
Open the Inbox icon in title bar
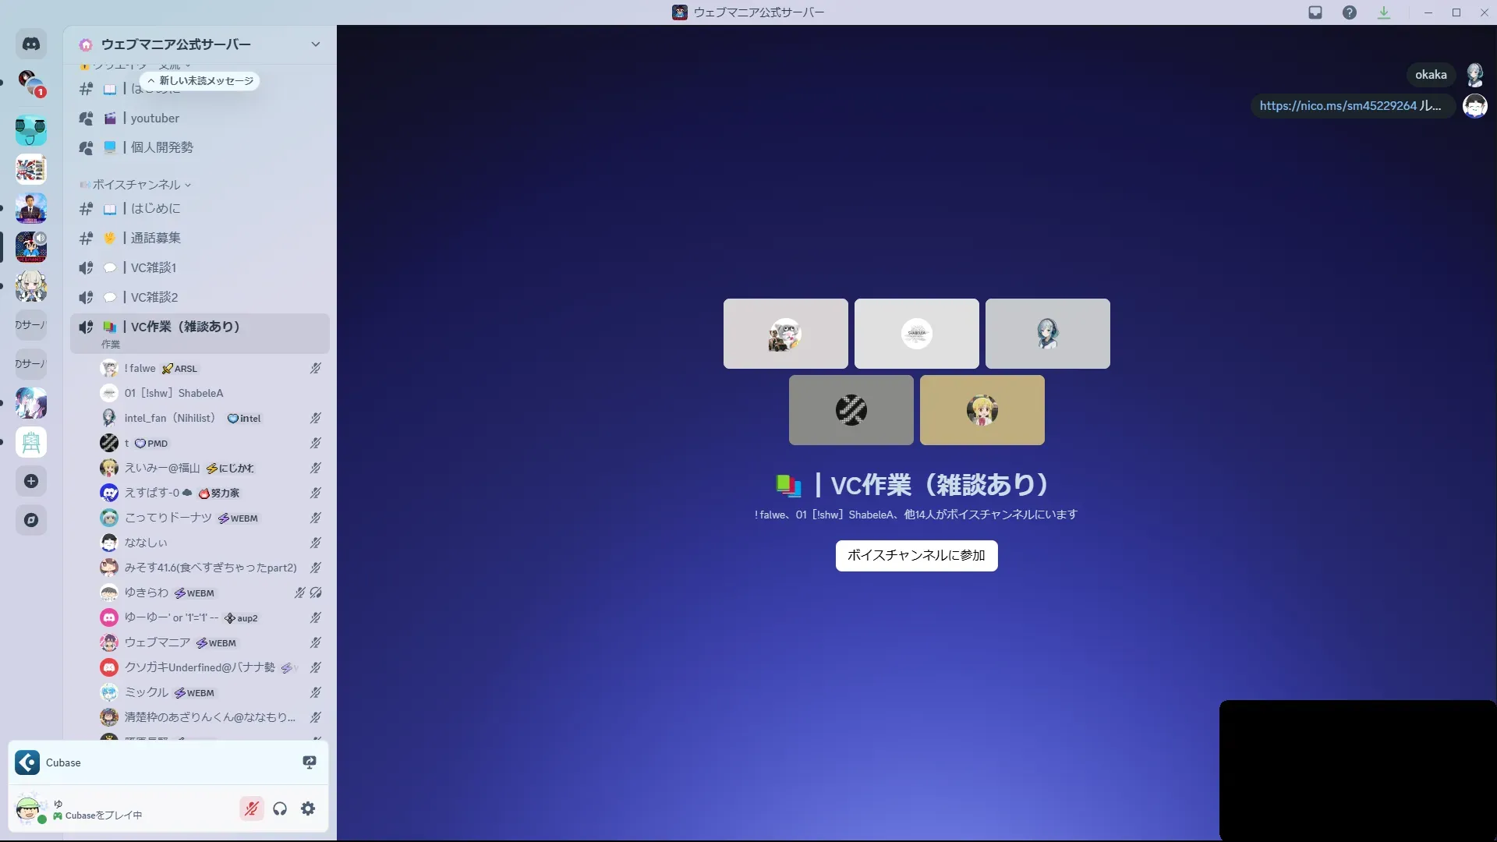[x=1315, y=12]
